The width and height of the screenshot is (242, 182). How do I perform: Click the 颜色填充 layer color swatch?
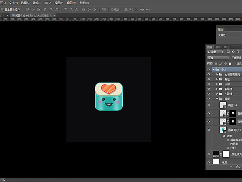click(x=216, y=154)
